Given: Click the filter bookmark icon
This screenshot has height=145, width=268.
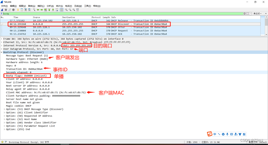Looking at the screenshot, I should (x=2, y=14).
